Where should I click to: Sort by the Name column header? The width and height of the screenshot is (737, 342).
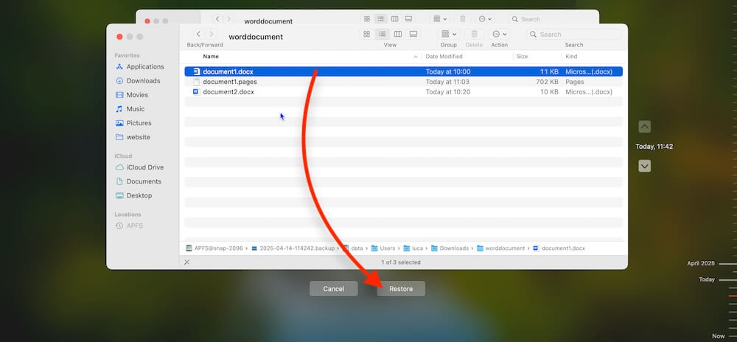click(x=211, y=56)
